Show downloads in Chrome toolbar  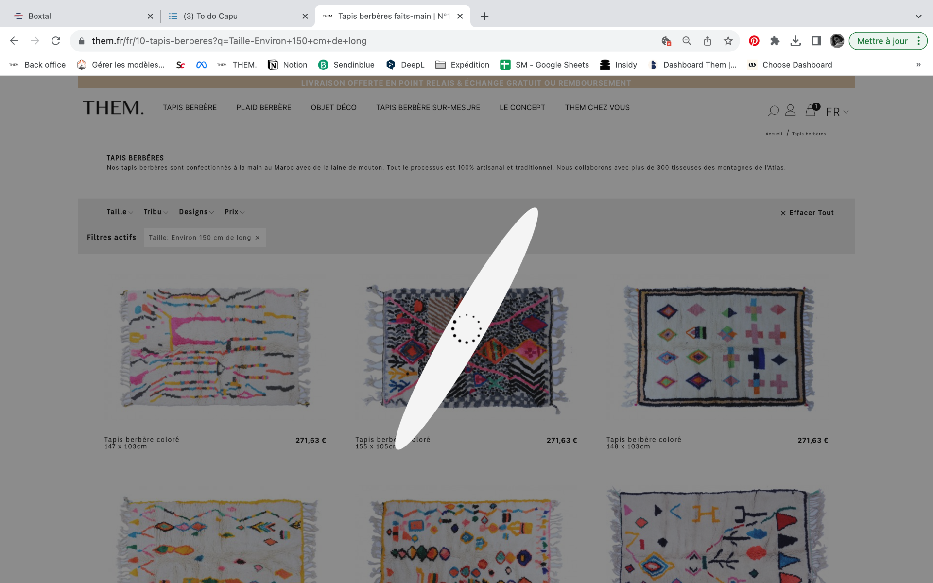coord(795,41)
